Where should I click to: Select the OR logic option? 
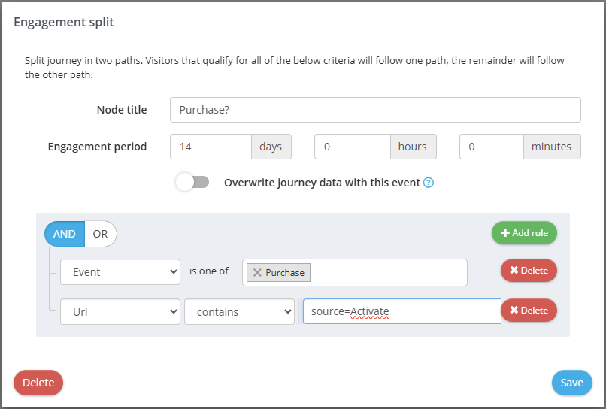tap(101, 234)
